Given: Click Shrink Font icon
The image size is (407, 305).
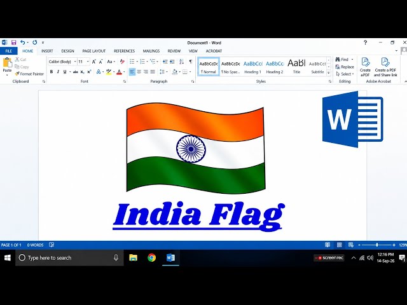Looking at the screenshot, I should coord(100,62).
